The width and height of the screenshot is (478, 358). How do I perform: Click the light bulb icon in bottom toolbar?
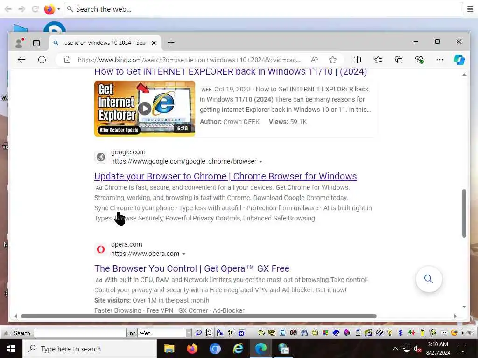pyautogui.click(x=390, y=333)
